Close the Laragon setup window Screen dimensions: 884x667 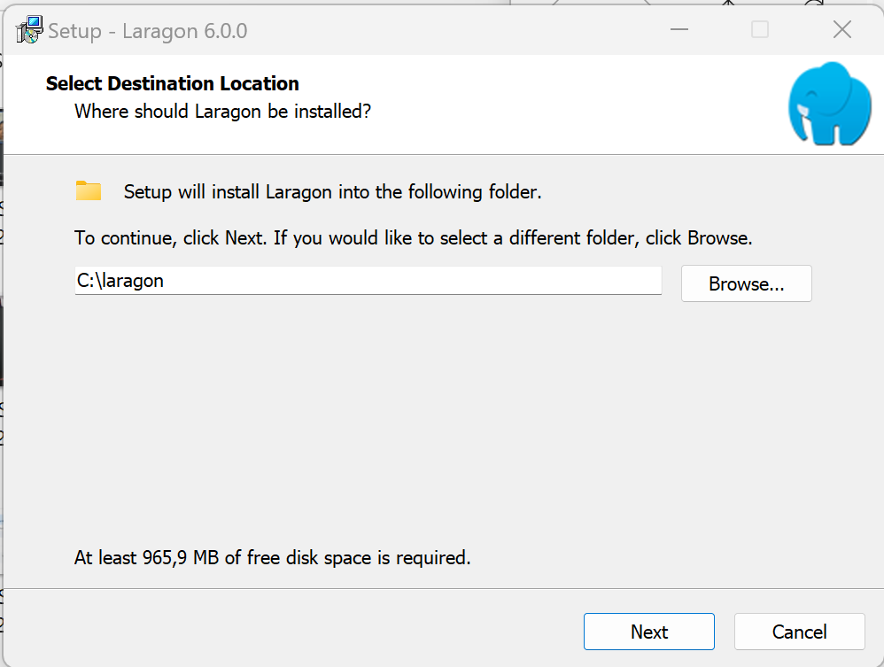pos(842,29)
